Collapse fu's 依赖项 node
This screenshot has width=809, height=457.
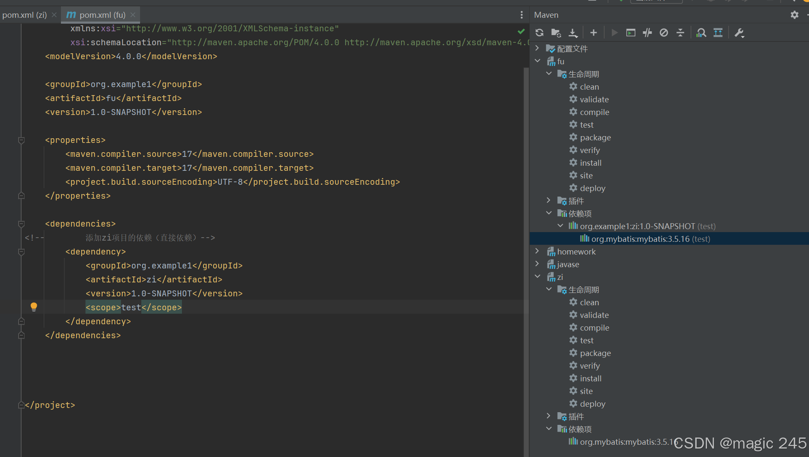(549, 213)
